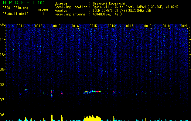The width and height of the screenshot is (191, 121).
Task: Click the 0813 time marker
Action: pos(57,26)
